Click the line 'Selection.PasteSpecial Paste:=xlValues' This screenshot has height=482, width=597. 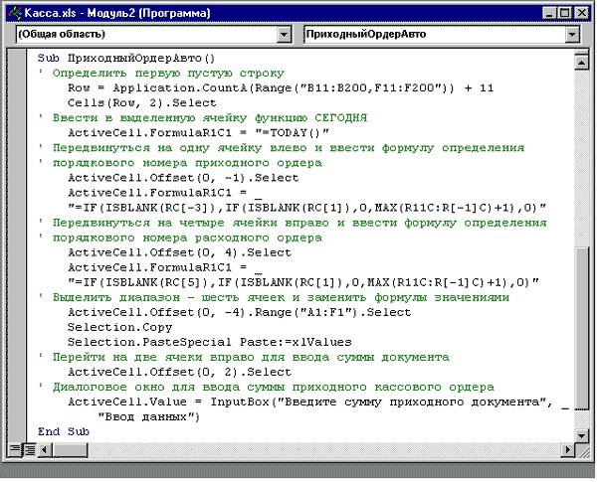click(209, 343)
